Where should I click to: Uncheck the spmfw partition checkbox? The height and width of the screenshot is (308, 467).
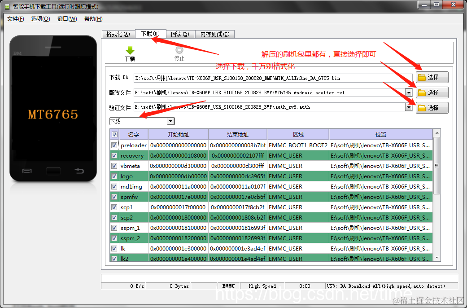click(x=114, y=197)
